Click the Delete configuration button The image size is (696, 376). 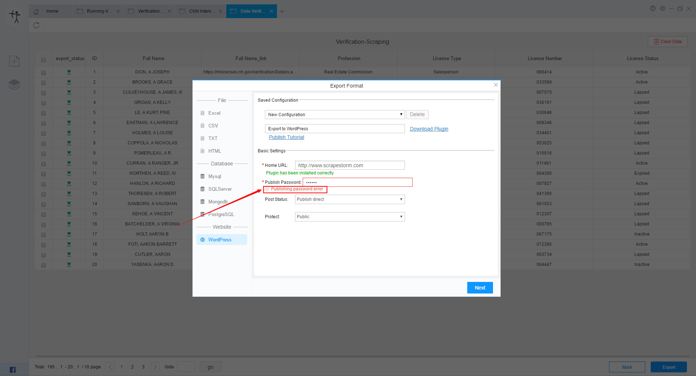pyautogui.click(x=417, y=114)
